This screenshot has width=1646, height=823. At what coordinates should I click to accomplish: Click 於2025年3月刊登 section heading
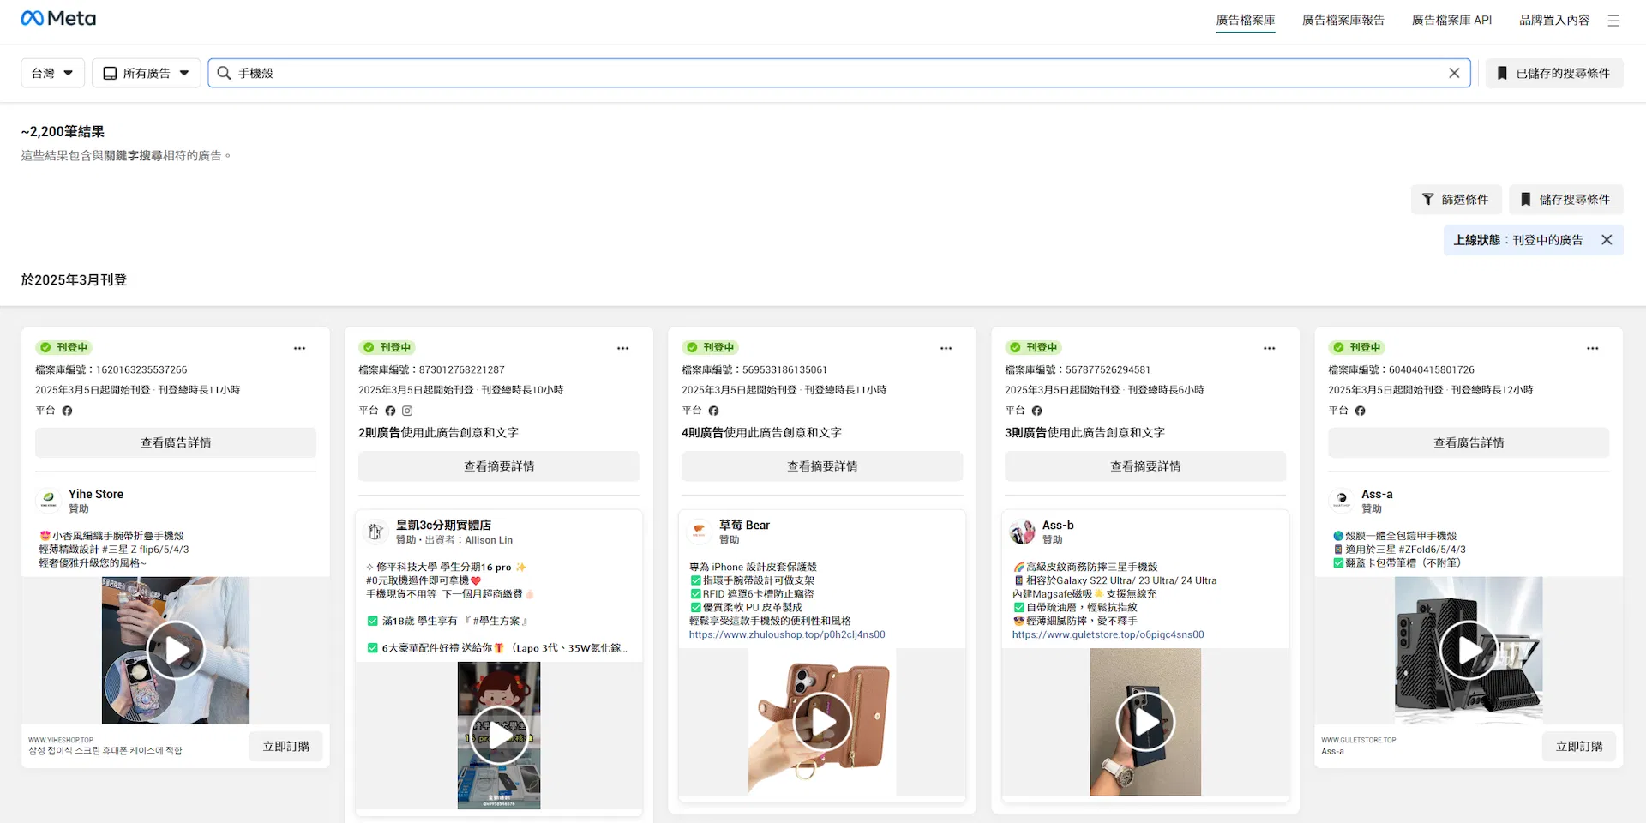tap(74, 279)
